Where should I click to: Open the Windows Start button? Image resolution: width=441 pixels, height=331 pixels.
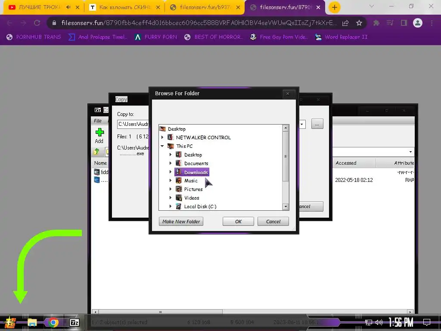tap(10, 322)
